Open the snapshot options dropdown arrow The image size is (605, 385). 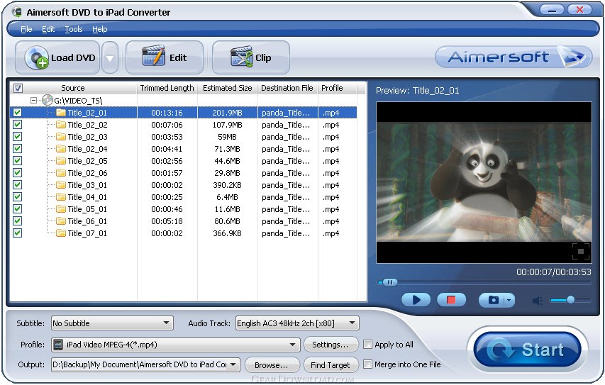[509, 300]
